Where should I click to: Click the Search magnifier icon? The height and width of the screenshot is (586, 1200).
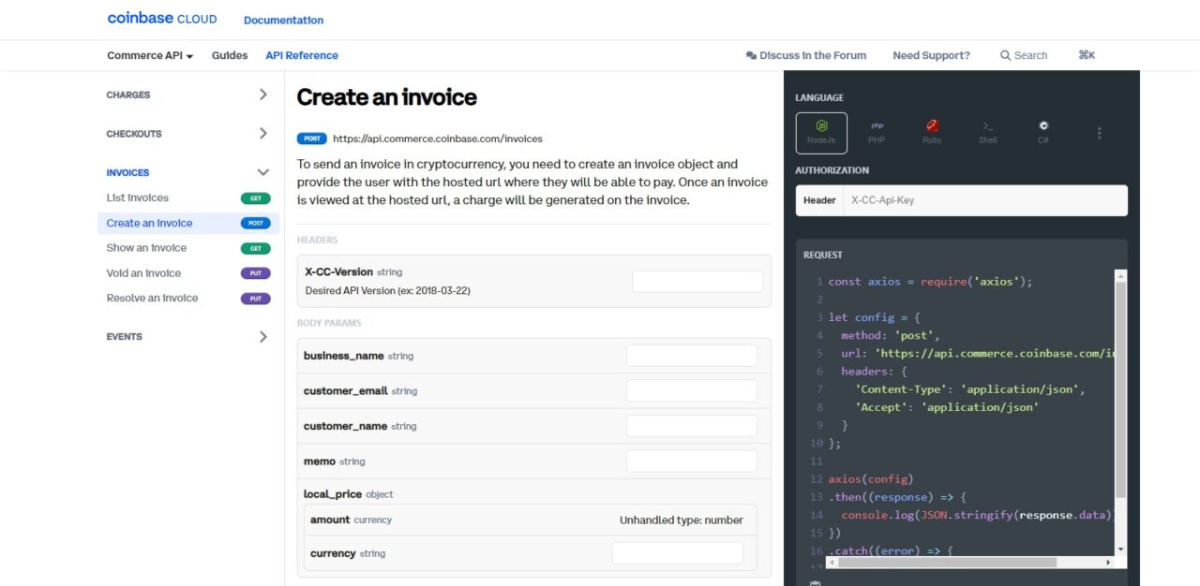tap(1005, 55)
